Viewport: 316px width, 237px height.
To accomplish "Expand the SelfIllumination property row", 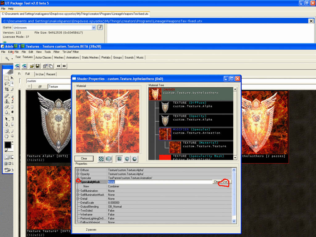I will click(78, 191).
